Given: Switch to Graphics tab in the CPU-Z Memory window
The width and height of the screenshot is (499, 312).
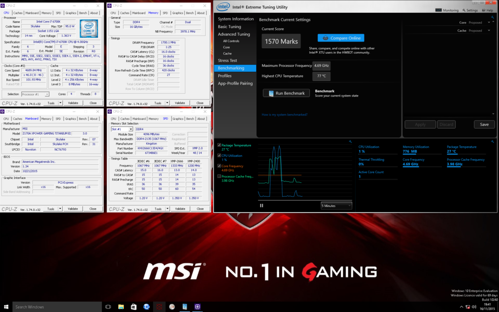Looking at the screenshot, I should tap(177, 13).
